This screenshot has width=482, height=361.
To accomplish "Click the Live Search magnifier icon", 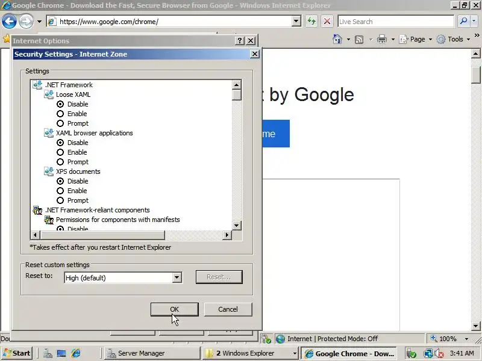I will click(463, 22).
